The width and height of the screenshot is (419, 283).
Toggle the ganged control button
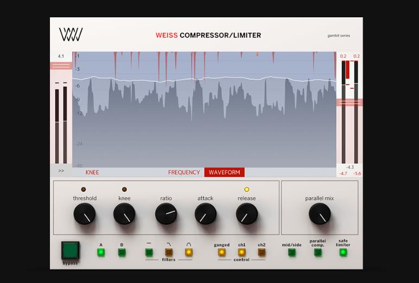pos(221,252)
